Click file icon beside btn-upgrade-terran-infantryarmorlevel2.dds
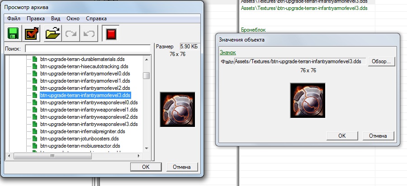This screenshot has width=407, height=186. click(35, 88)
